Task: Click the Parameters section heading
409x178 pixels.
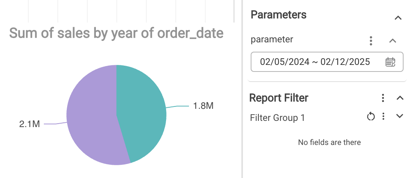Action: (x=279, y=15)
